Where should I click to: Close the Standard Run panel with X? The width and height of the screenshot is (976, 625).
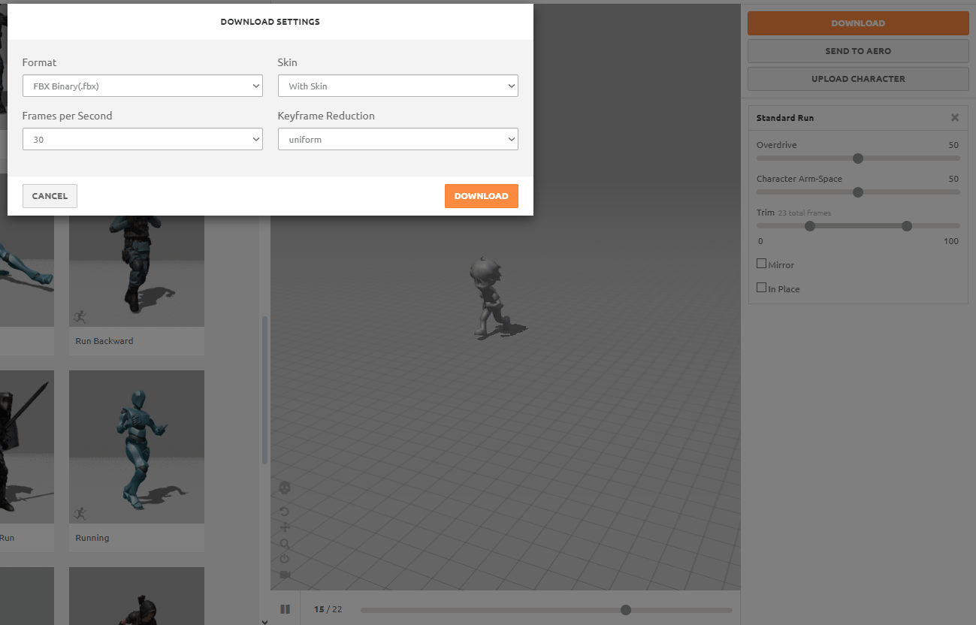(x=955, y=118)
